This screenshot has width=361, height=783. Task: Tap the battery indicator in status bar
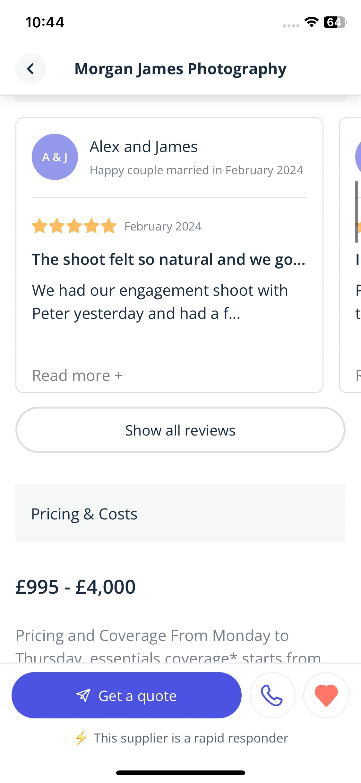(335, 22)
